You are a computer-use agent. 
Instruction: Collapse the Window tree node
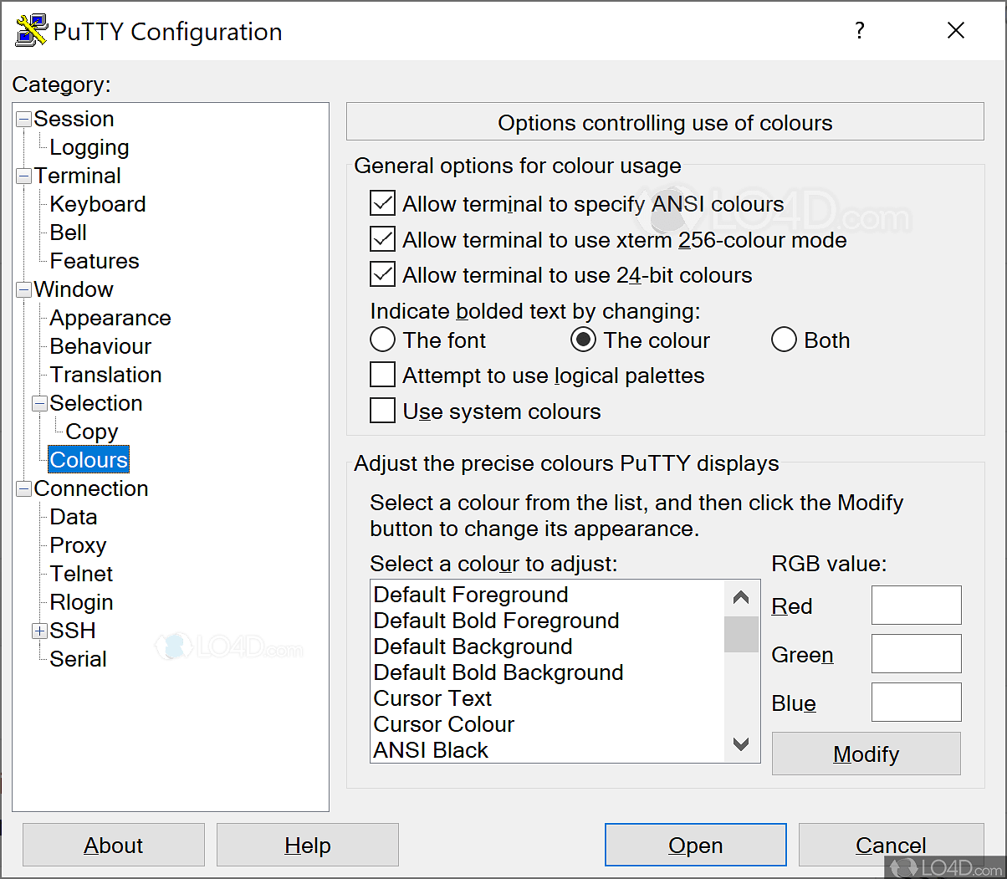pos(23,289)
